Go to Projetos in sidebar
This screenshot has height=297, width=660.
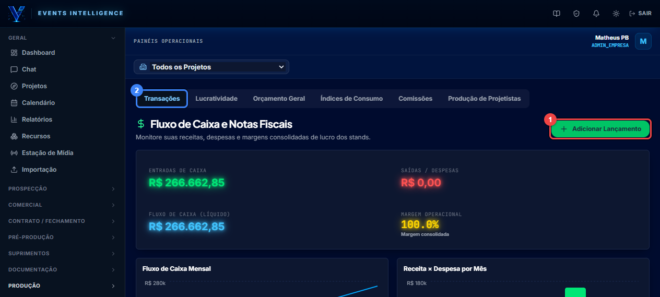pos(63,86)
